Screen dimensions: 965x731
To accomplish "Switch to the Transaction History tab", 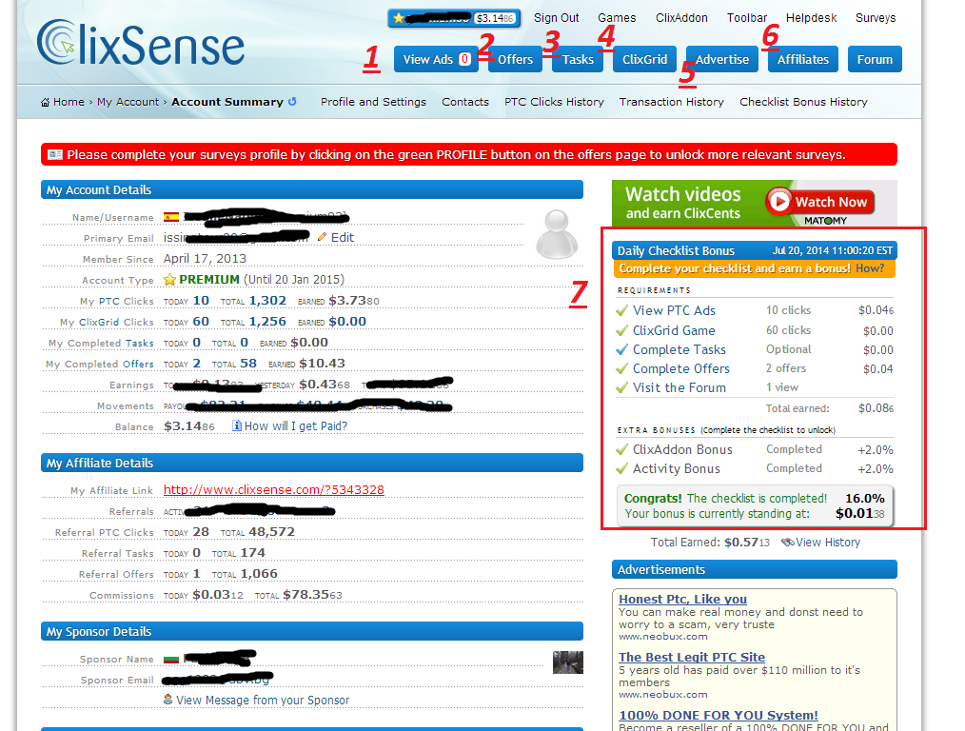I will pos(671,101).
